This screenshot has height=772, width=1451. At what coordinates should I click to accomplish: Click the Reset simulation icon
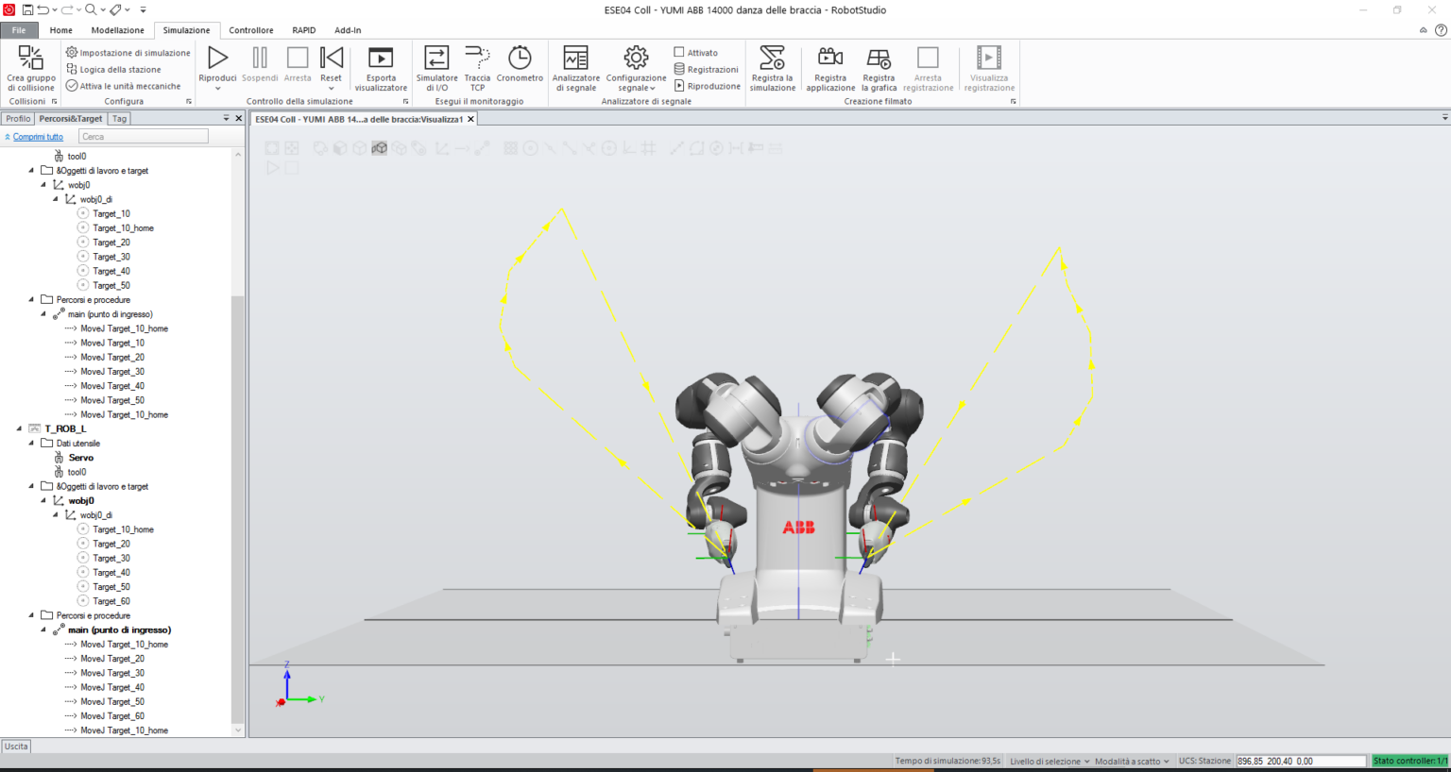(331, 59)
